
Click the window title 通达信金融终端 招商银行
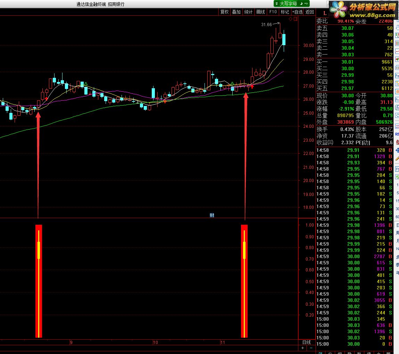tap(100, 4)
